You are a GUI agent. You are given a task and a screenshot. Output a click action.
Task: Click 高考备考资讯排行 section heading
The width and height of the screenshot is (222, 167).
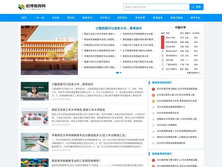[x=162, y=154]
